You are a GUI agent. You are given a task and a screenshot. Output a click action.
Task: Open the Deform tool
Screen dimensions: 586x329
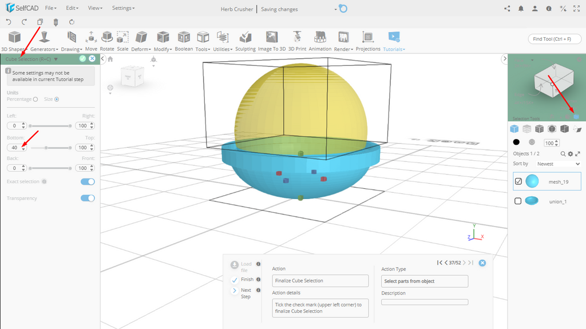141,41
